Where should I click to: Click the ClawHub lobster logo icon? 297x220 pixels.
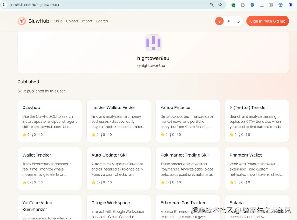point(22,21)
